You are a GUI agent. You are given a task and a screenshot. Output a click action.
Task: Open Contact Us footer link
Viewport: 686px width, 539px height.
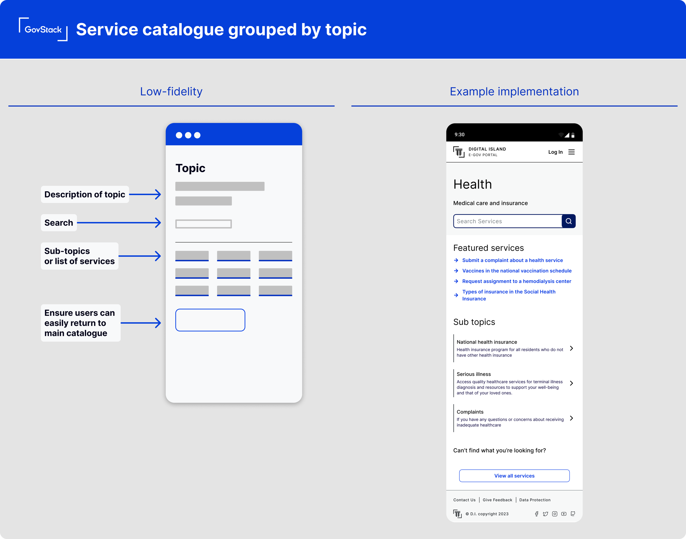pyautogui.click(x=464, y=500)
